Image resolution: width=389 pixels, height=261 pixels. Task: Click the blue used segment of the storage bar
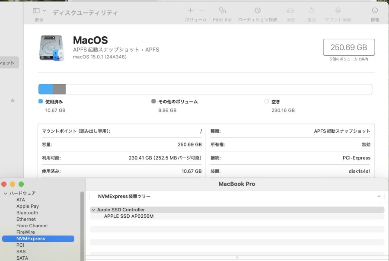coord(46,89)
